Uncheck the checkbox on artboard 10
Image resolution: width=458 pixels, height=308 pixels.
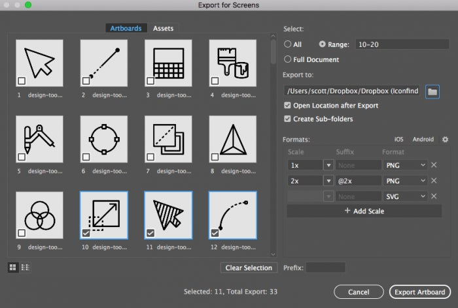point(86,233)
